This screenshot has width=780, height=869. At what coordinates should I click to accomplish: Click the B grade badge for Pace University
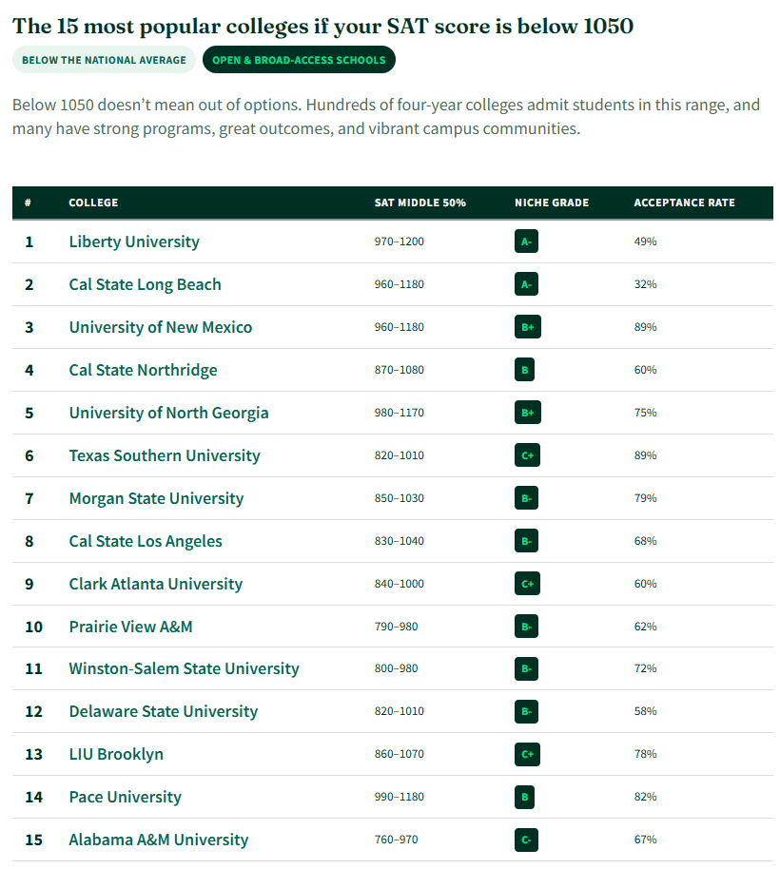tap(524, 797)
